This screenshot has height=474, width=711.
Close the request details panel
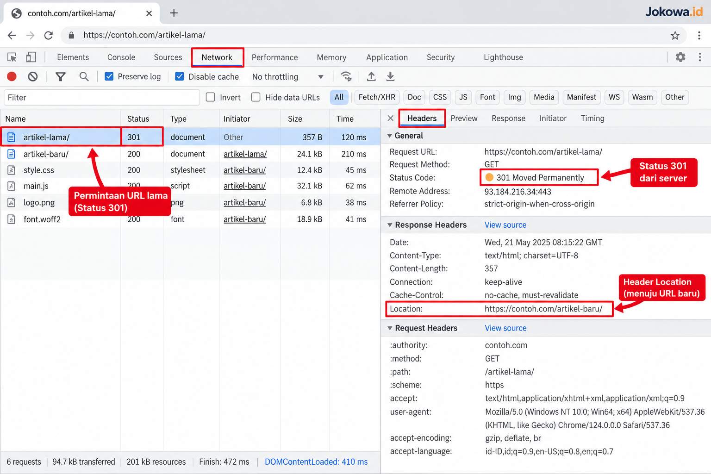(x=390, y=118)
